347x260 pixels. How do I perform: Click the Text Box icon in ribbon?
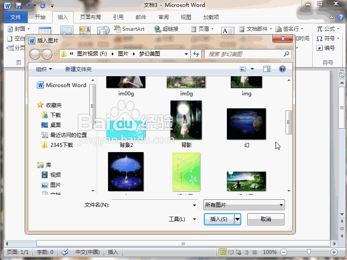coord(227,31)
